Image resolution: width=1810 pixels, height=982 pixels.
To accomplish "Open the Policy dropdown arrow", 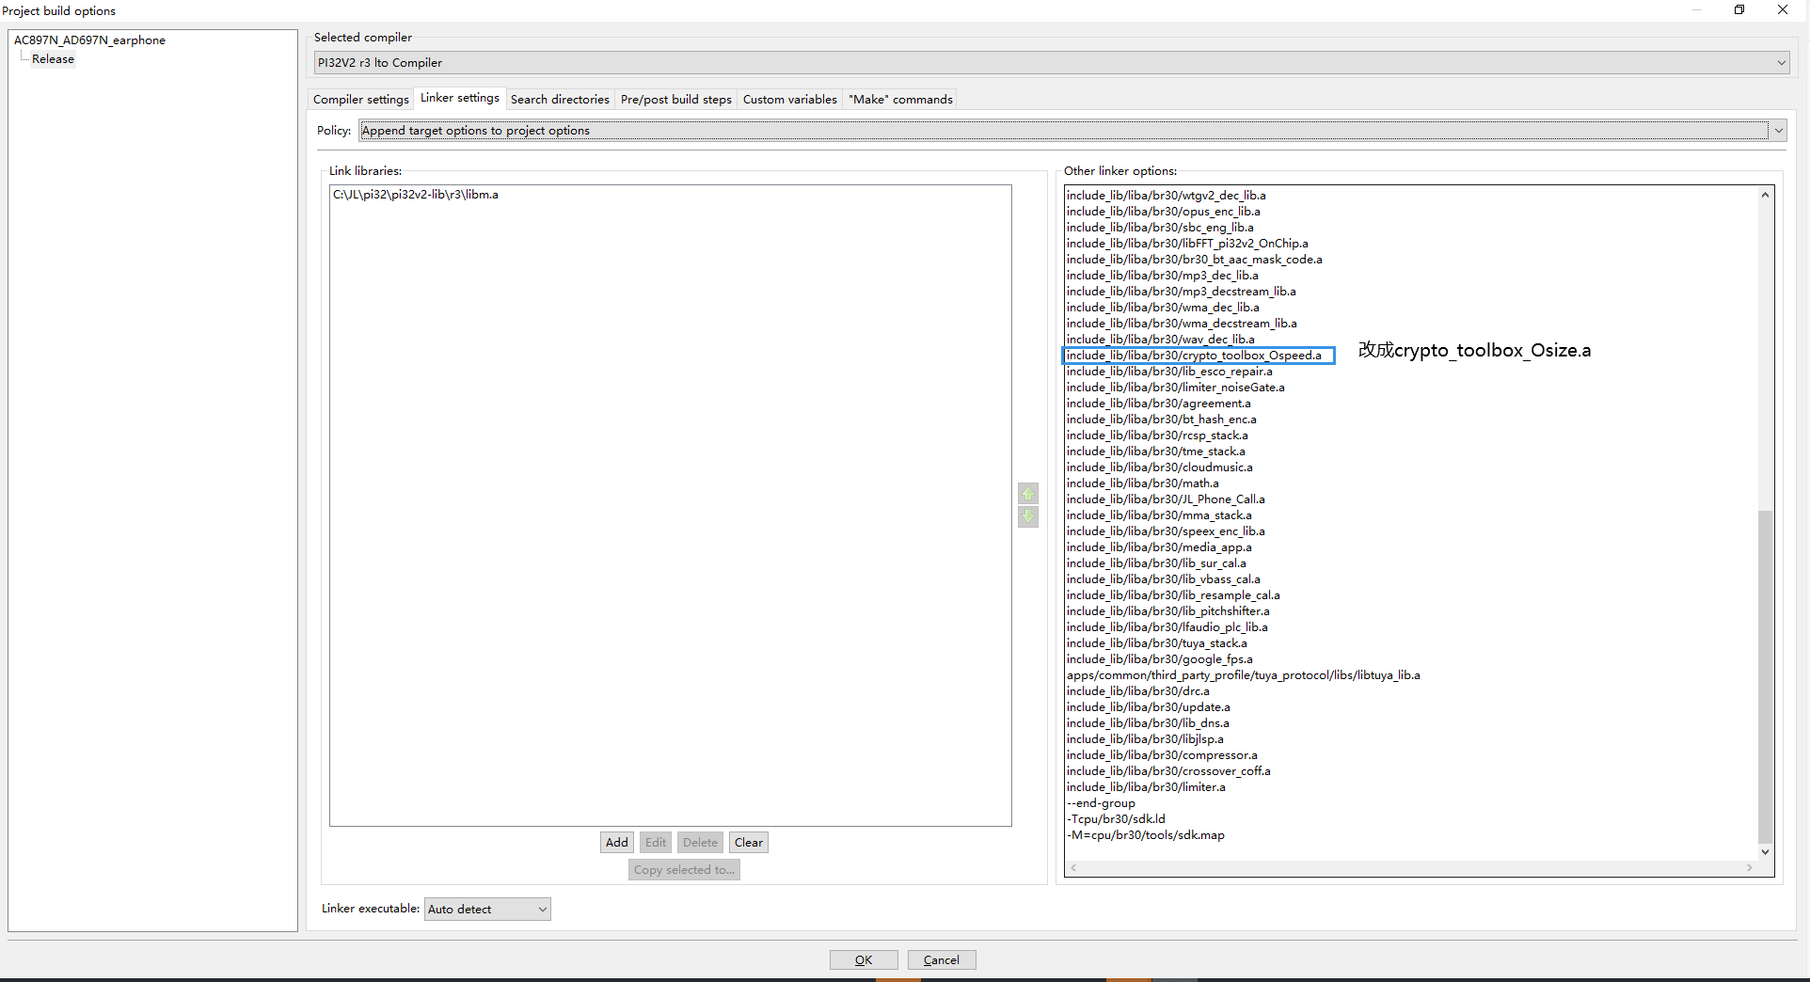I will [x=1778, y=131].
